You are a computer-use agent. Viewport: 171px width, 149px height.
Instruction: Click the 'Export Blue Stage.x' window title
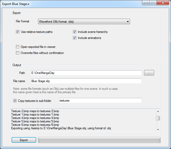(x=16, y=4)
